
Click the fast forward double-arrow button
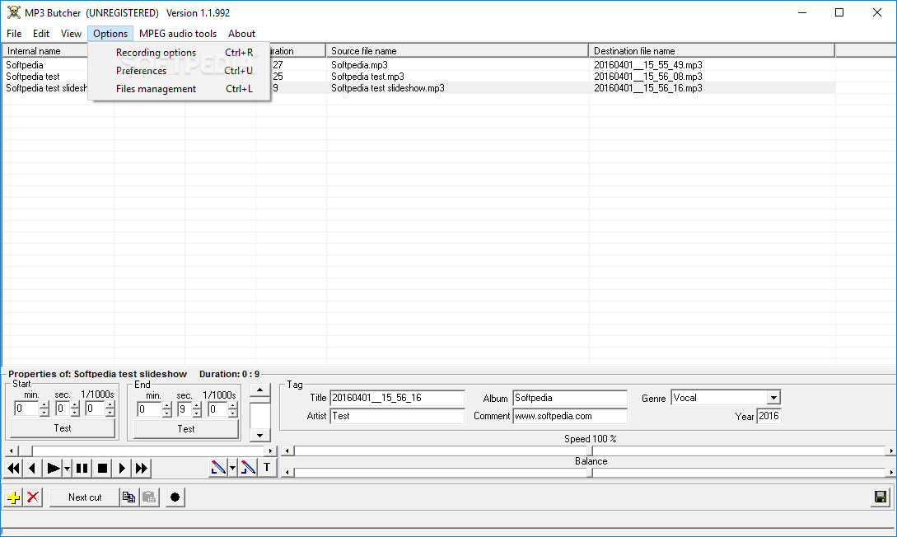[142, 469]
